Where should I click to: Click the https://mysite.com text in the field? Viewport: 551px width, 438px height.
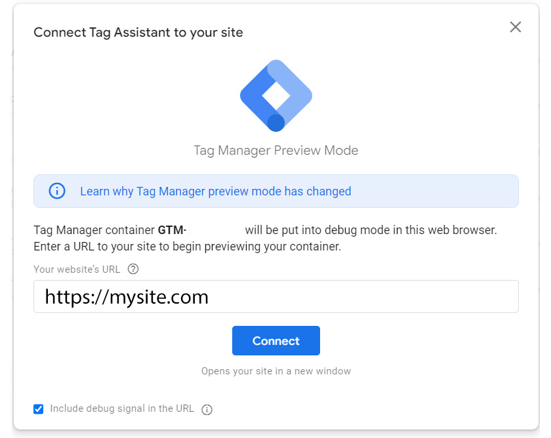pyautogui.click(x=127, y=297)
